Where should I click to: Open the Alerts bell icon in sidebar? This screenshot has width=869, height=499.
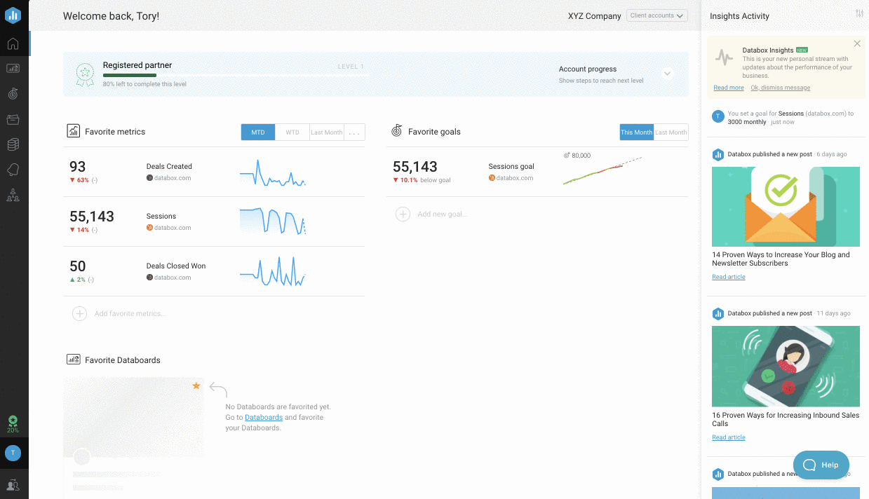(x=13, y=170)
